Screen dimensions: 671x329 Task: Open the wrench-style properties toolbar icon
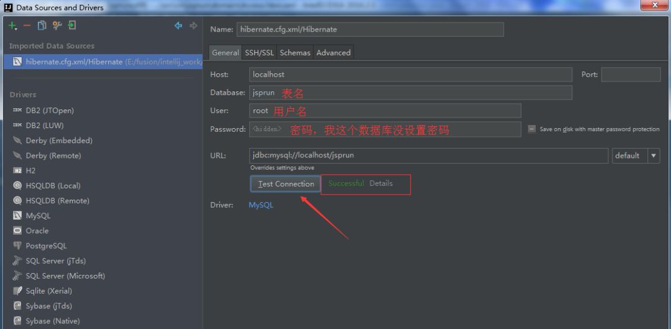pos(57,25)
